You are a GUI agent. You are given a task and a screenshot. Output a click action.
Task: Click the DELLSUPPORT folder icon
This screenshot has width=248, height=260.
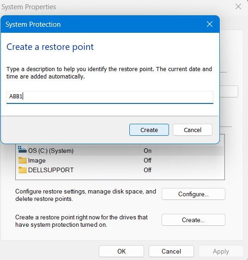(x=22, y=170)
